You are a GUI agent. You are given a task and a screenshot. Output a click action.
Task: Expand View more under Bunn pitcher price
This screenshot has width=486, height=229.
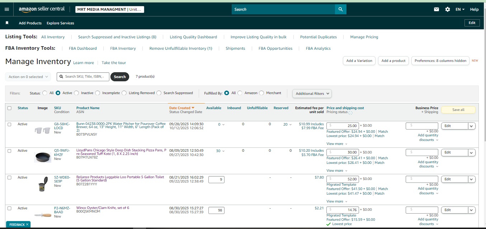coord(337,144)
